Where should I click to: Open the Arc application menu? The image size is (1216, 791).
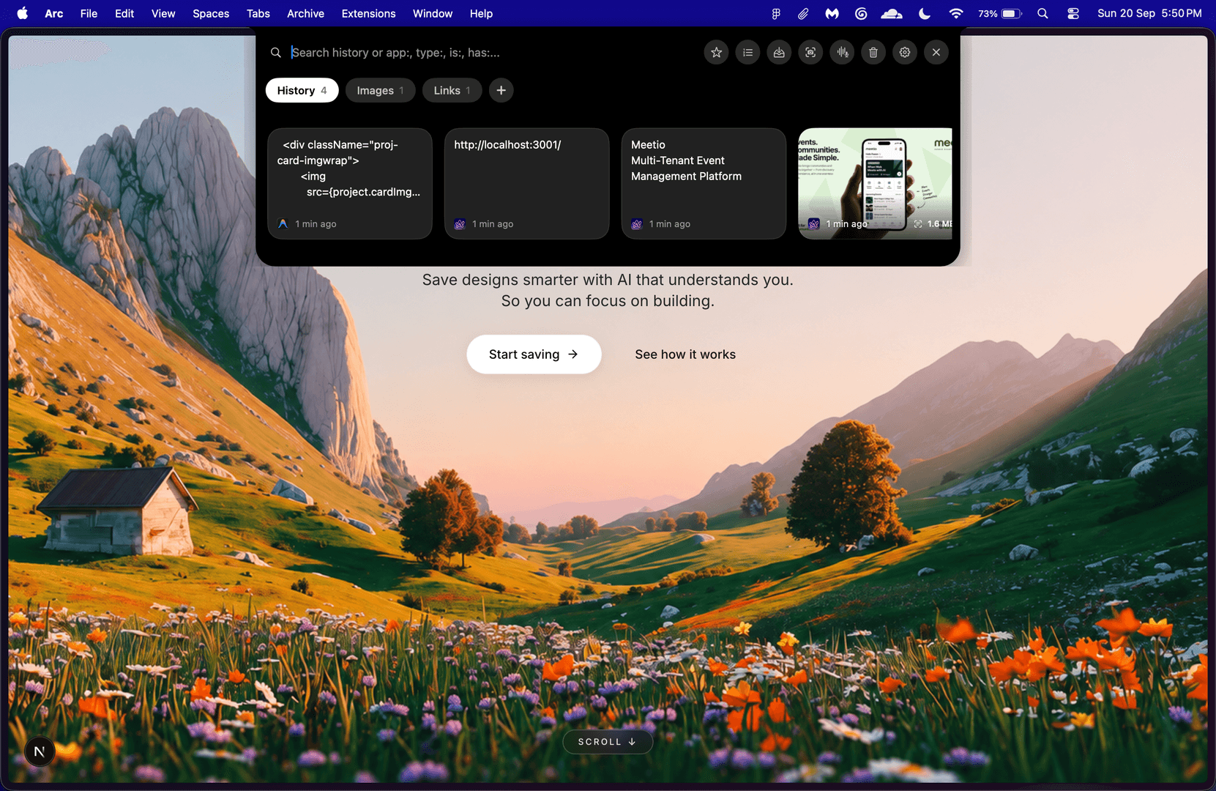coord(54,13)
